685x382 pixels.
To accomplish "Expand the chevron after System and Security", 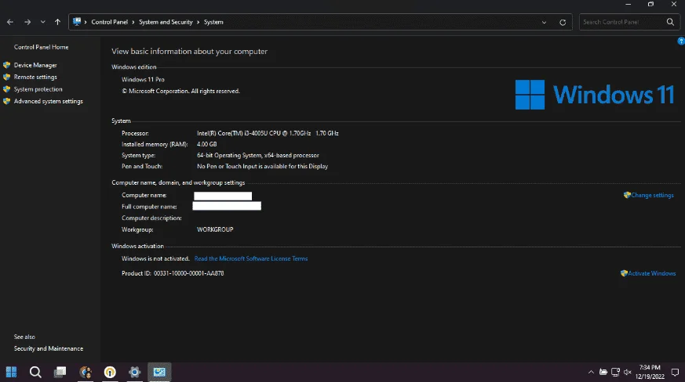I will (199, 22).
